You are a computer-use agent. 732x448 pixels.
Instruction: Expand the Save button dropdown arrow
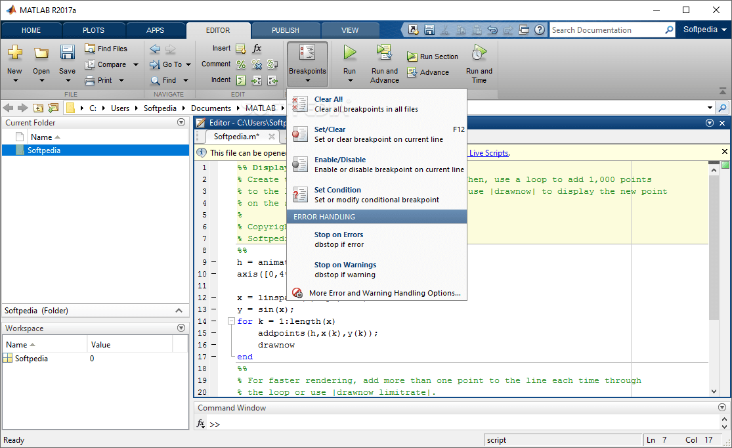68,80
